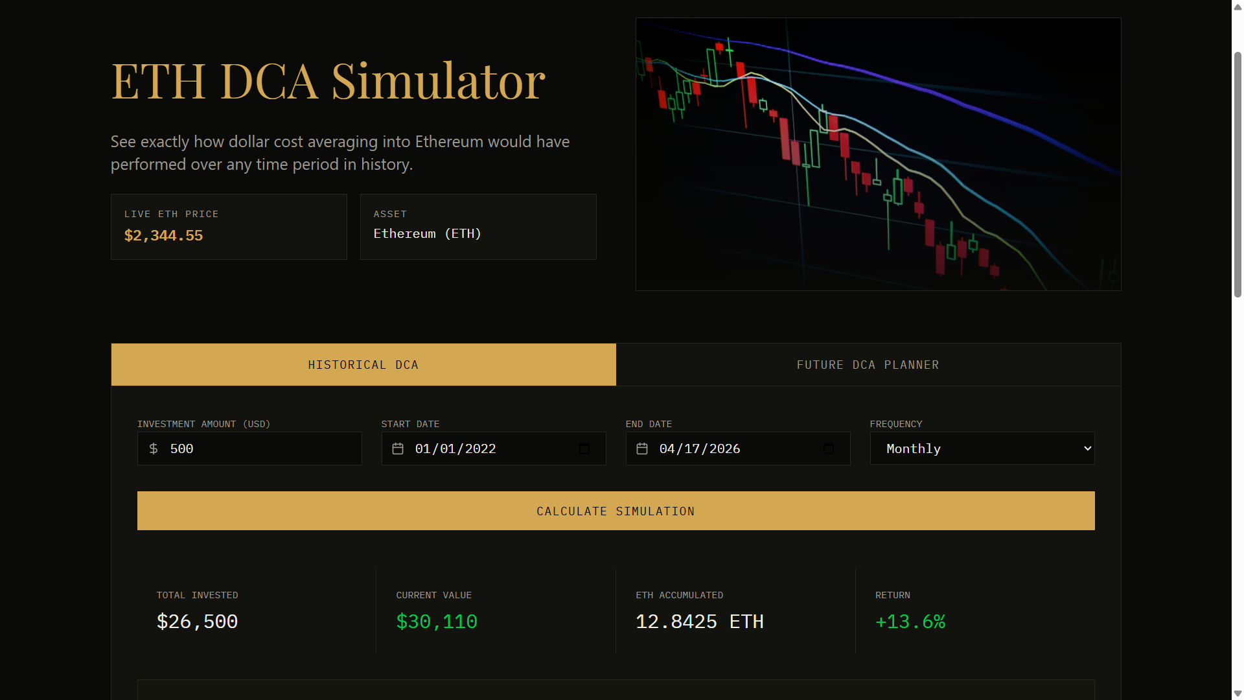The height and width of the screenshot is (700, 1244).
Task: Click the scrollbar up arrow
Action: point(1237,6)
